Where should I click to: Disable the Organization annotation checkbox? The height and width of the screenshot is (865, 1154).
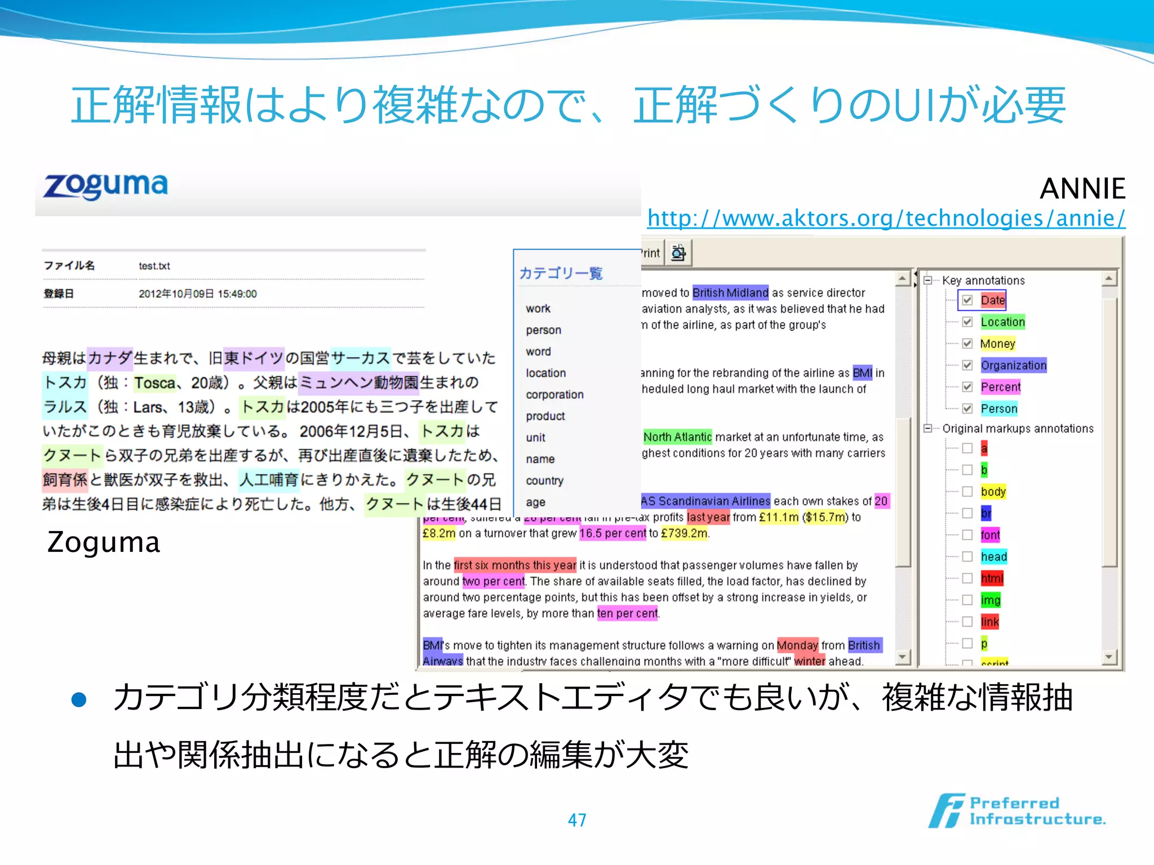(x=967, y=365)
